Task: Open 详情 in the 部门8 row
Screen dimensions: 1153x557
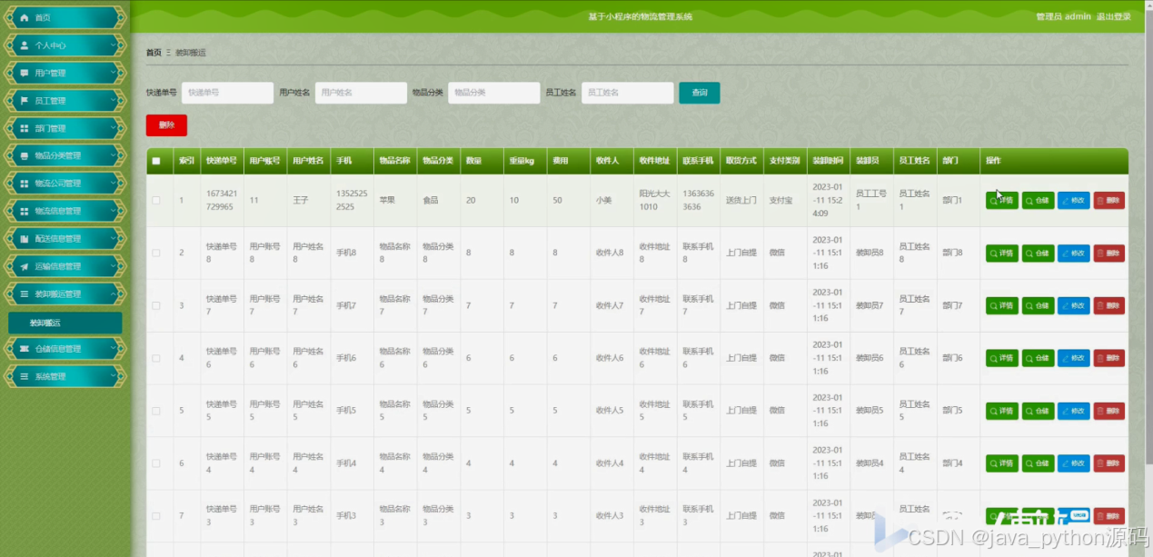Action: tap(1001, 254)
